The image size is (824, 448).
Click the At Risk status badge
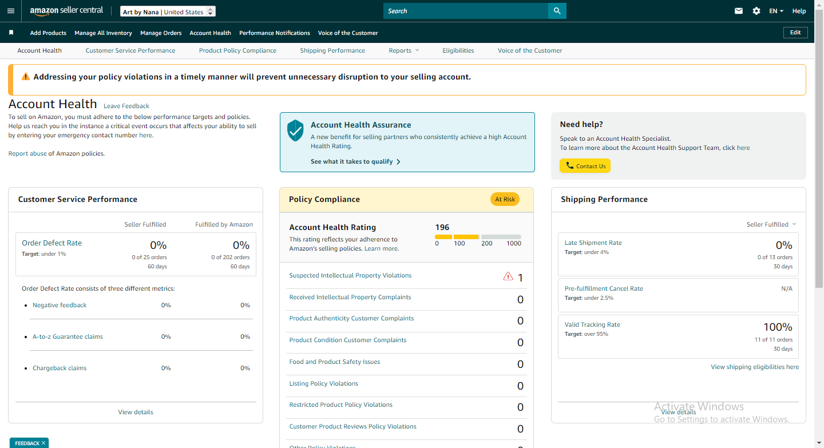click(505, 199)
